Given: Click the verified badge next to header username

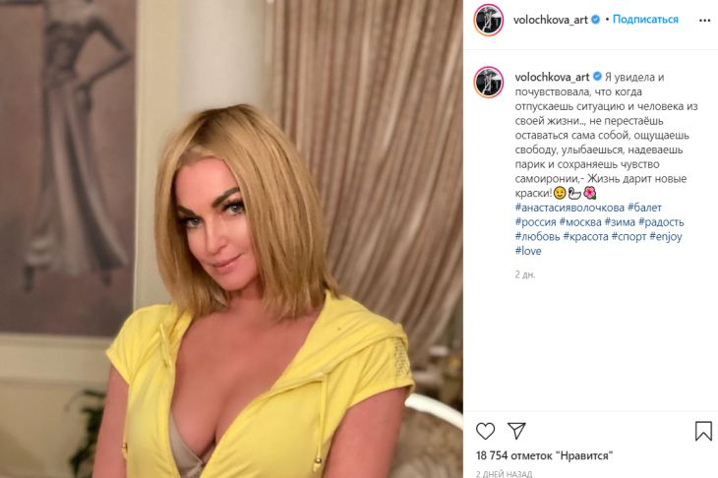Looking at the screenshot, I should [595, 20].
